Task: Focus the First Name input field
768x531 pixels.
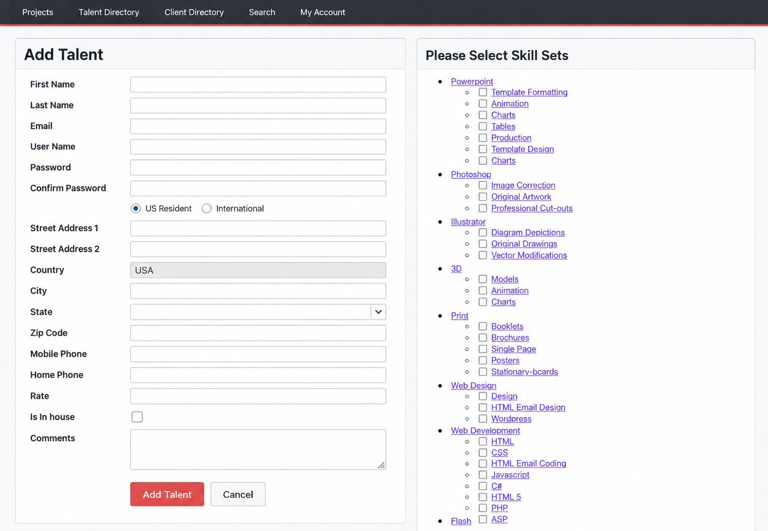Action: pyautogui.click(x=258, y=85)
